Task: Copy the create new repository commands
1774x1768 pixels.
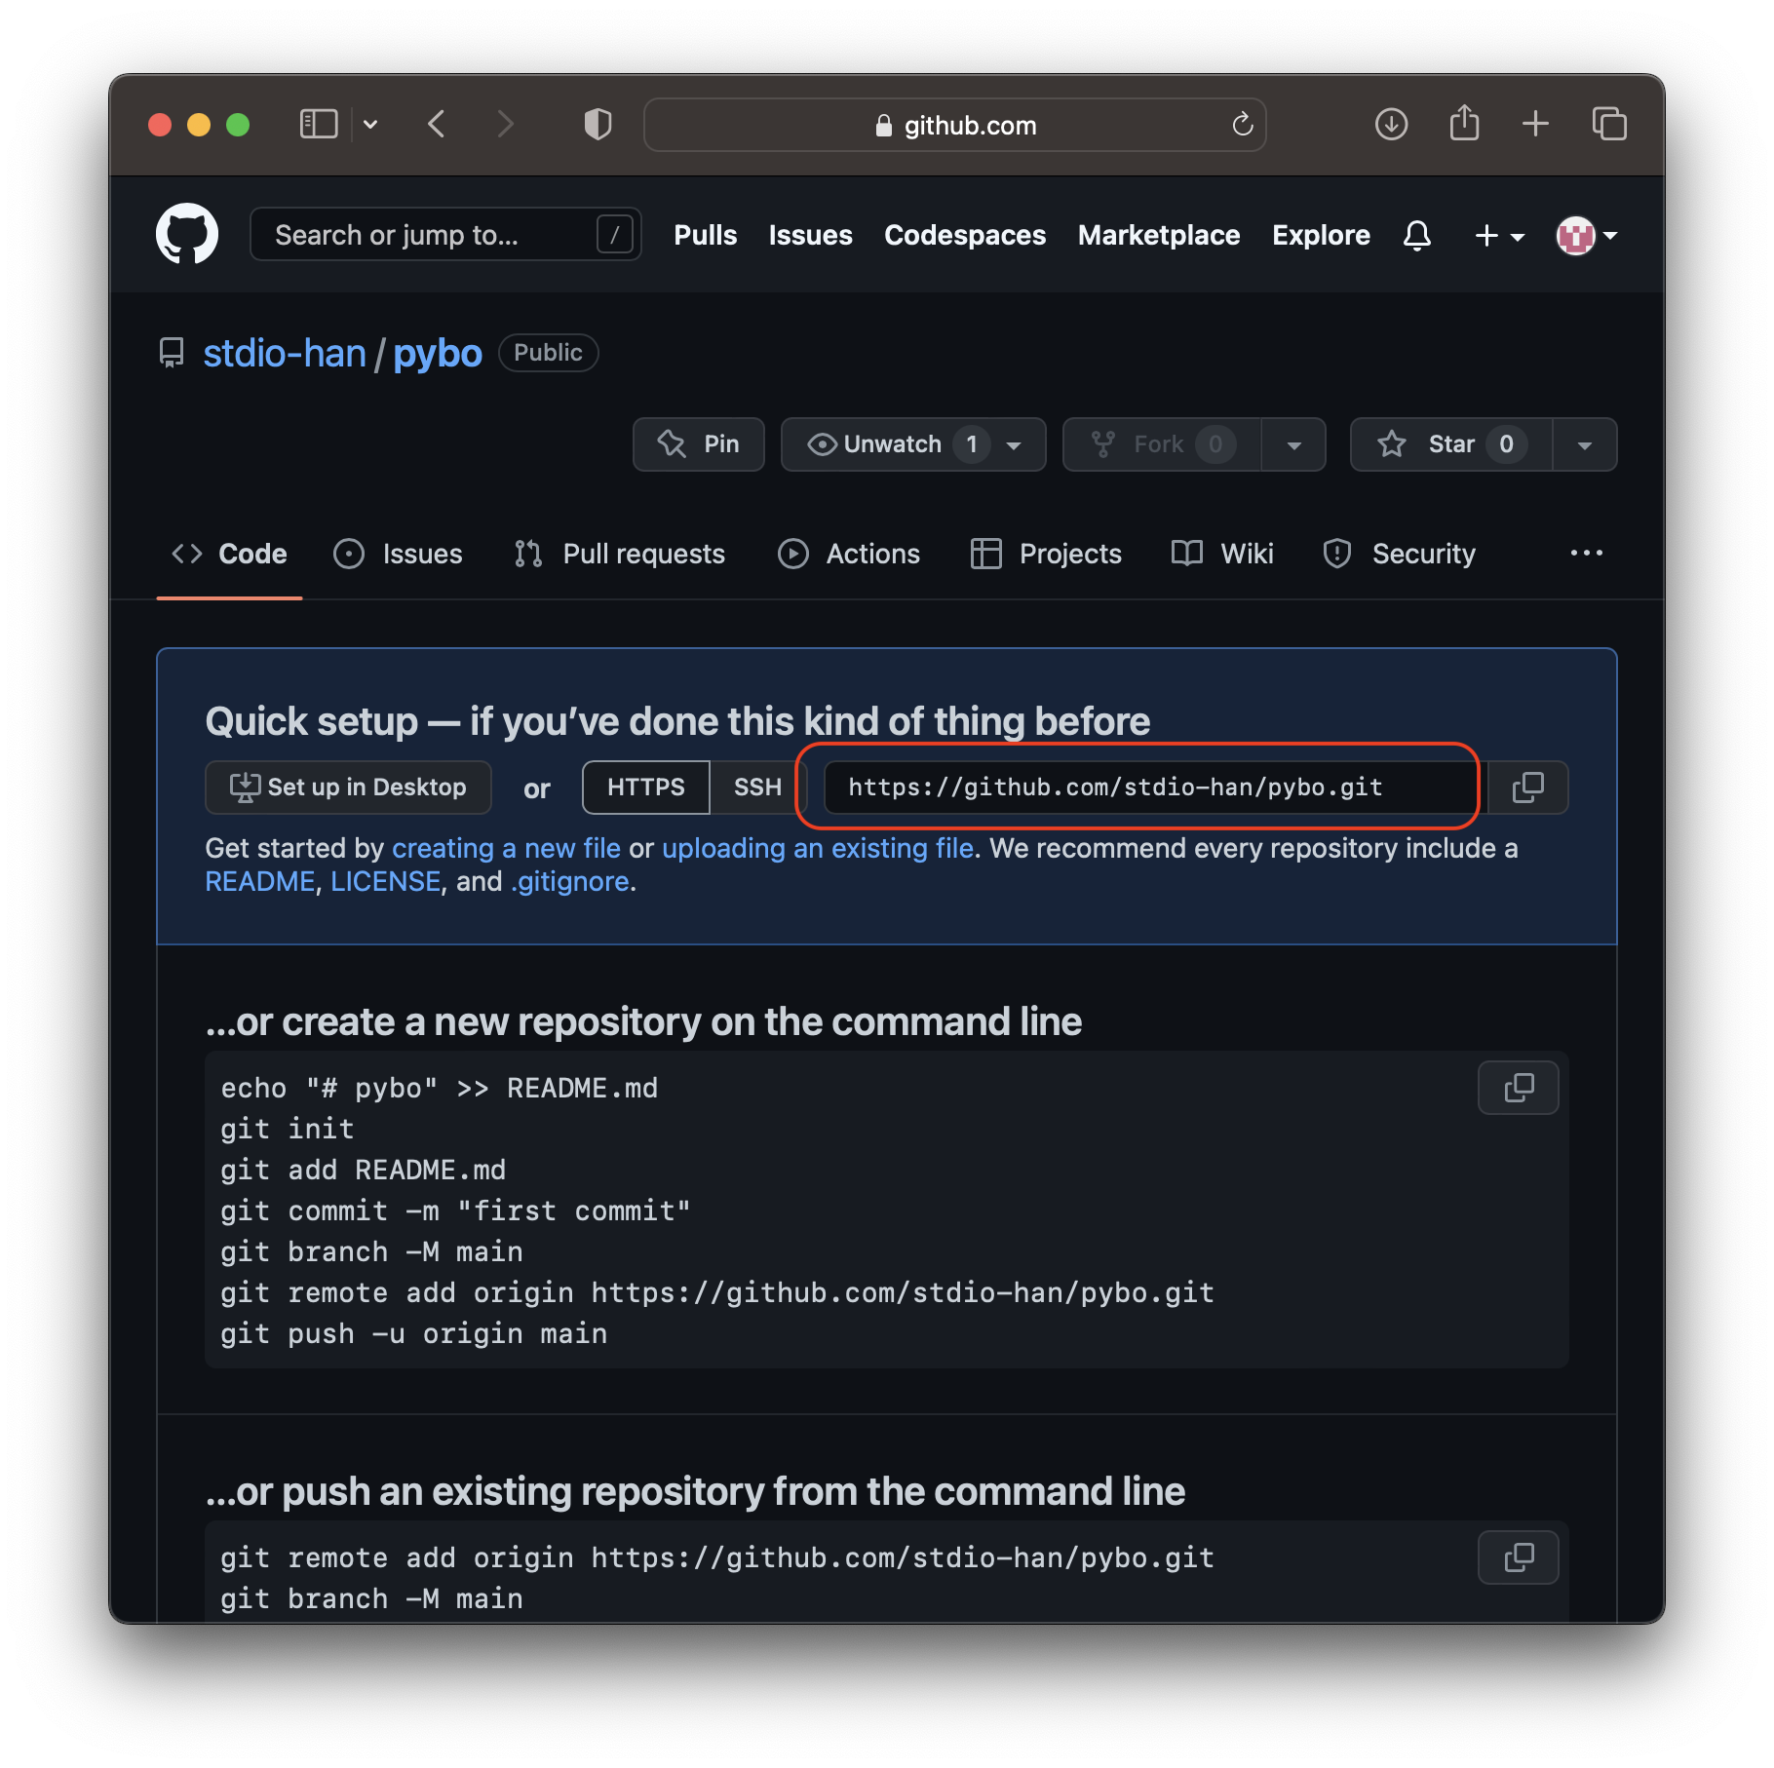Action: click(x=1518, y=1088)
